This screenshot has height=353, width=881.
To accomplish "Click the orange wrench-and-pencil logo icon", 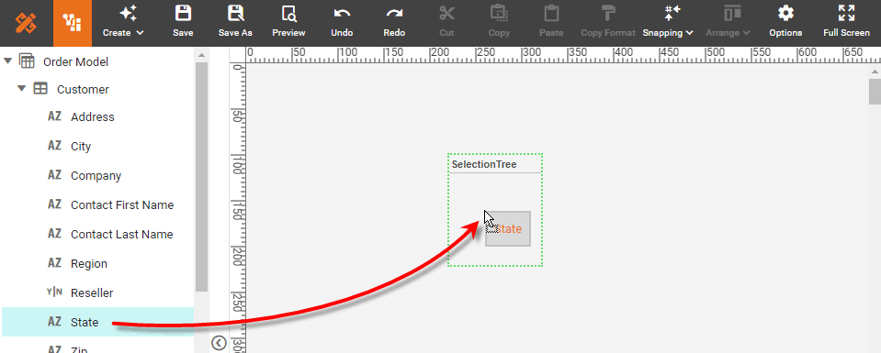I will click(26, 22).
